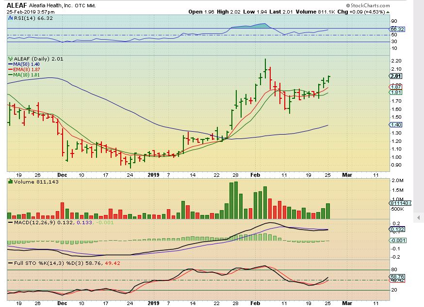
Task: Click the green up arrow beside Chg value
Action: pos(388,12)
